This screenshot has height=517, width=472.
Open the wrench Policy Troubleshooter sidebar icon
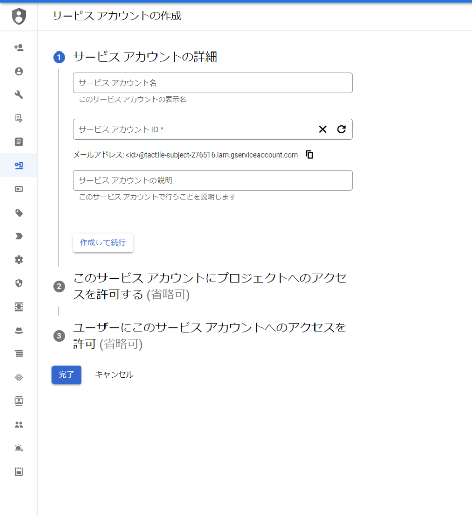19,95
